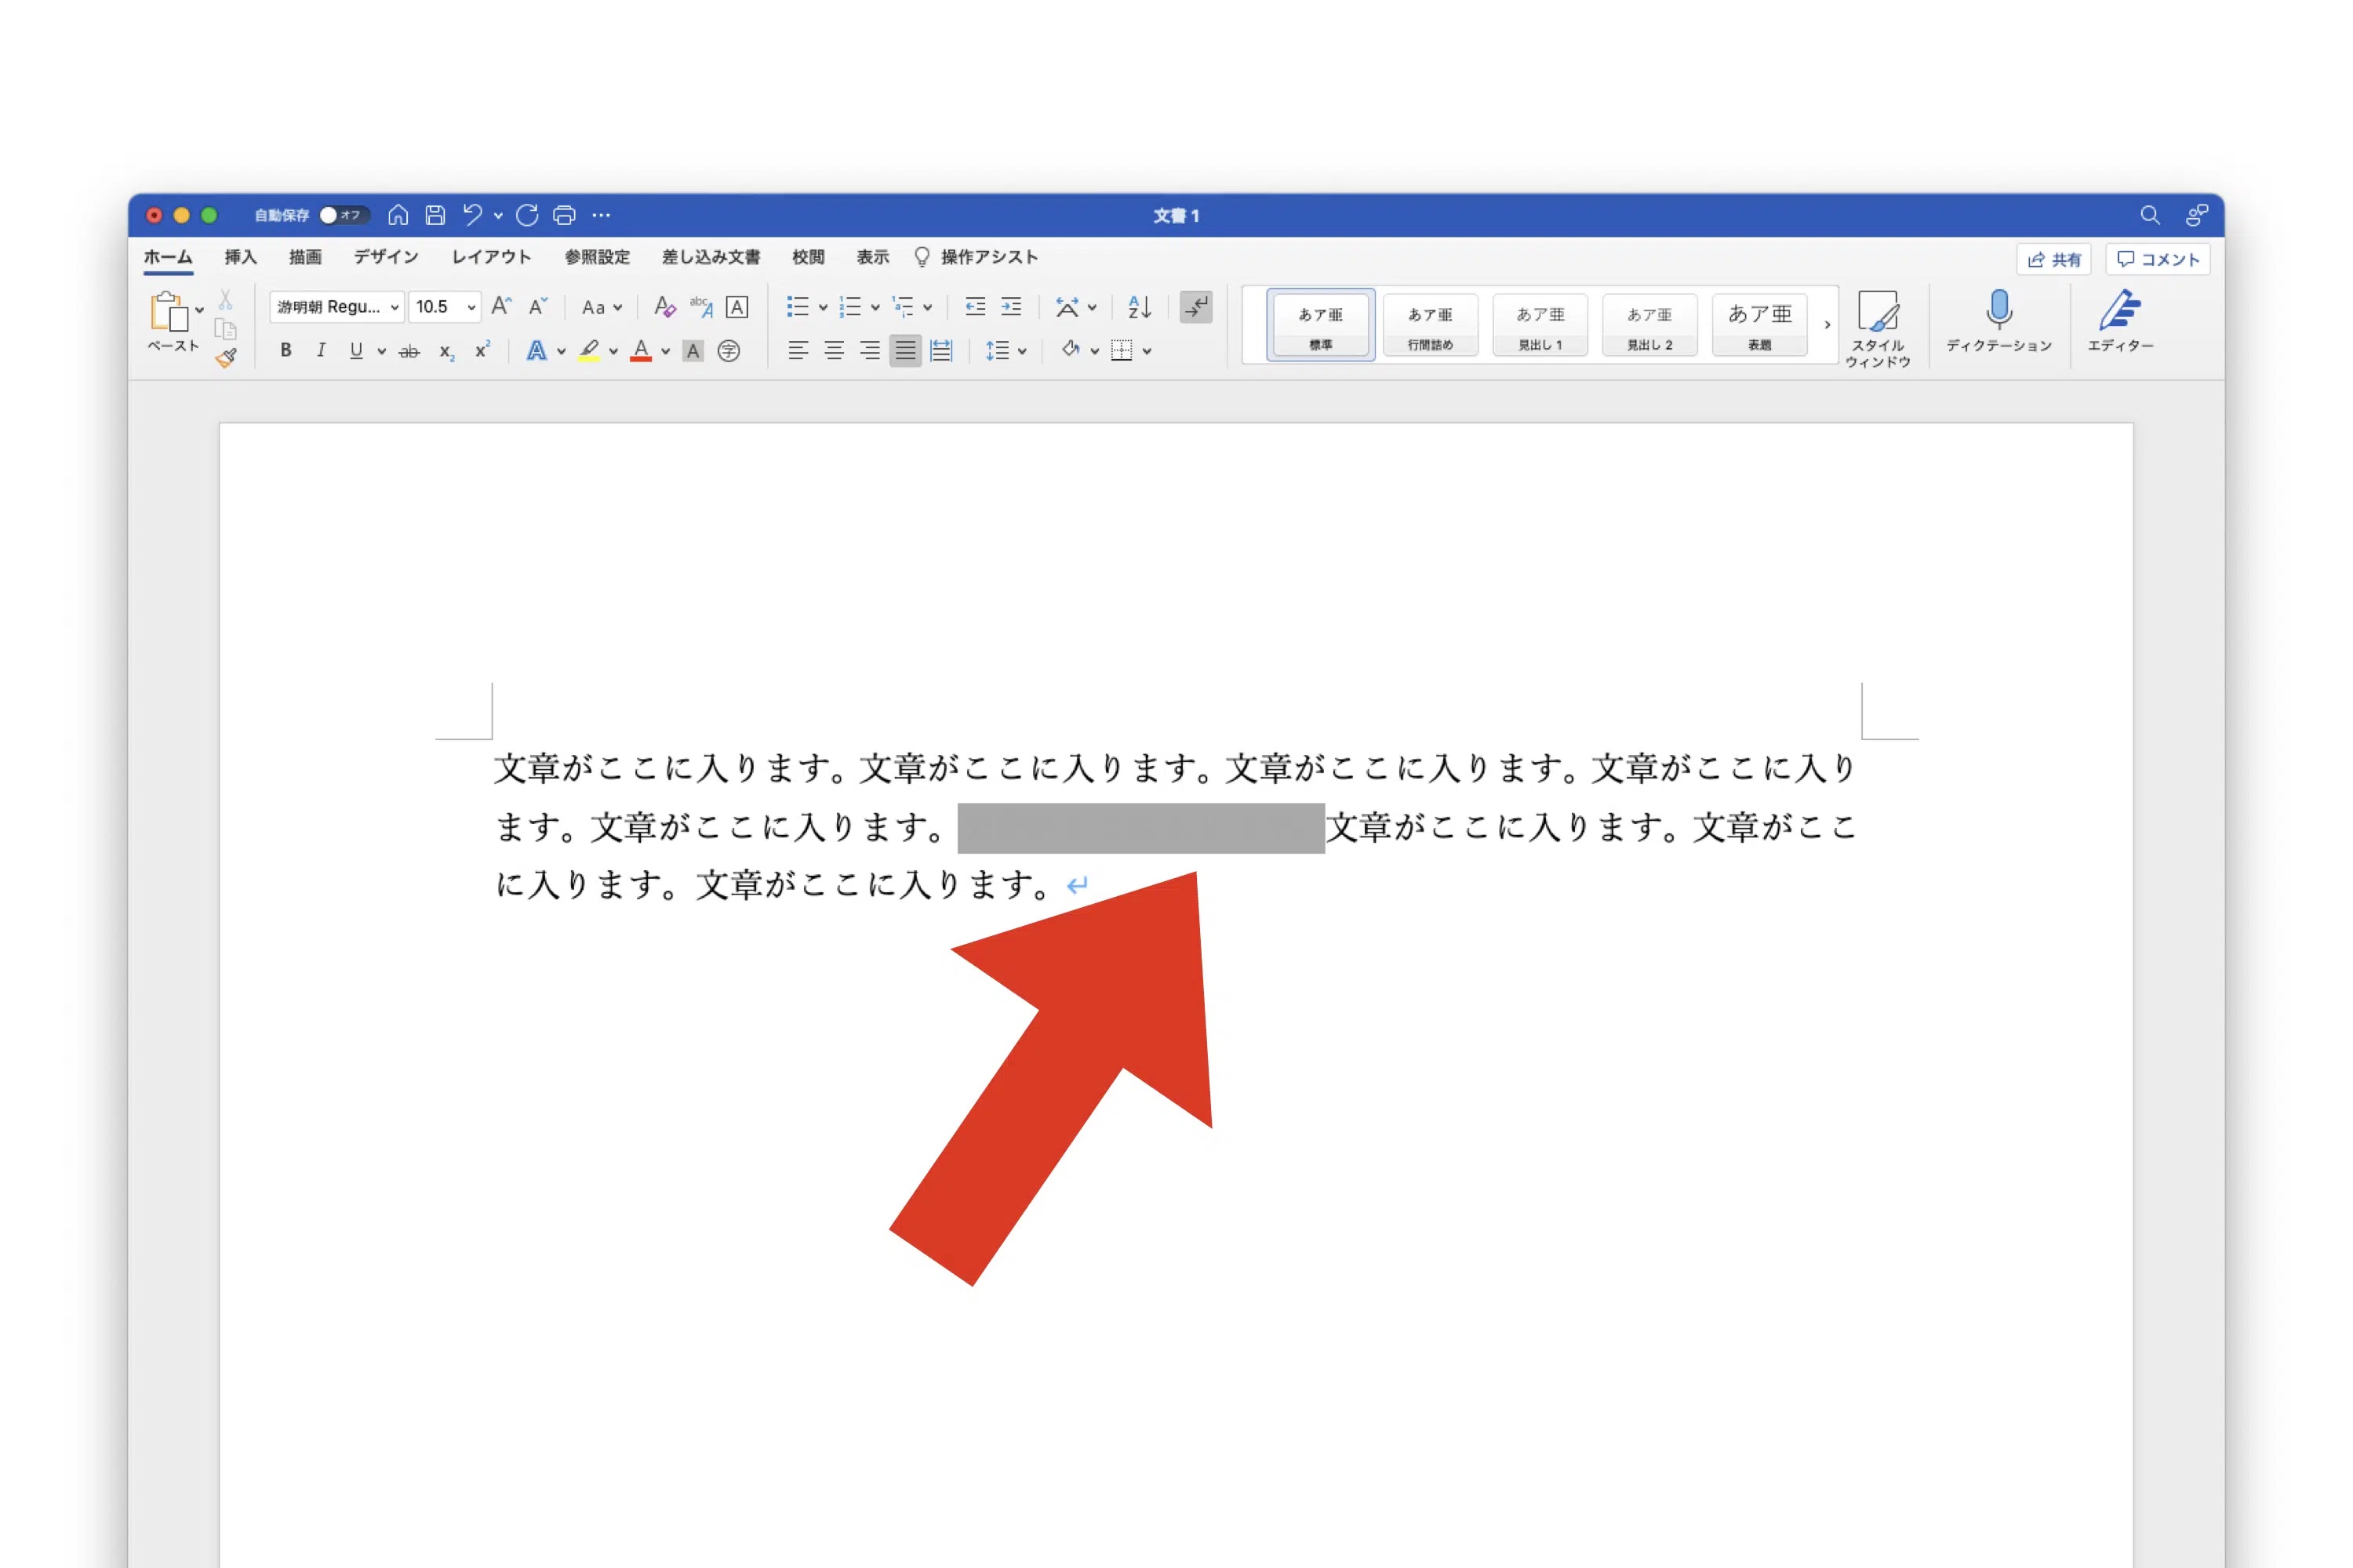Click the Paste clipboard icon
The width and height of the screenshot is (2353, 1568).
[169, 312]
